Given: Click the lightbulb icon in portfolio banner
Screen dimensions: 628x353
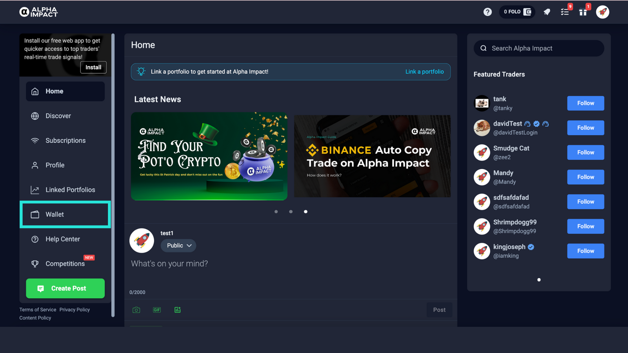Looking at the screenshot, I should (x=141, y=72).
